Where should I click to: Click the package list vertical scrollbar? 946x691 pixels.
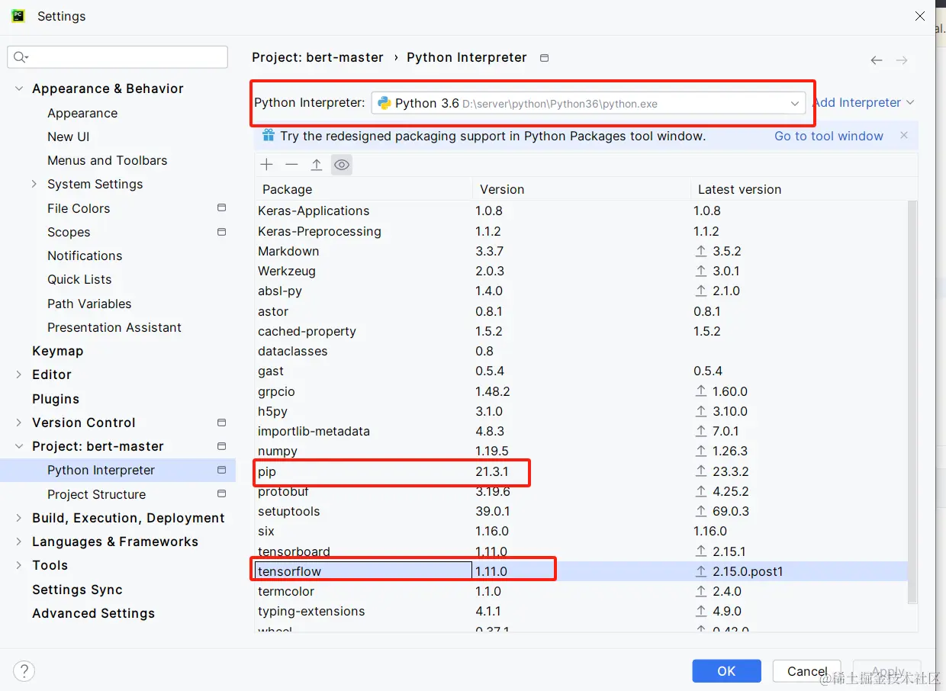(913, 403)
